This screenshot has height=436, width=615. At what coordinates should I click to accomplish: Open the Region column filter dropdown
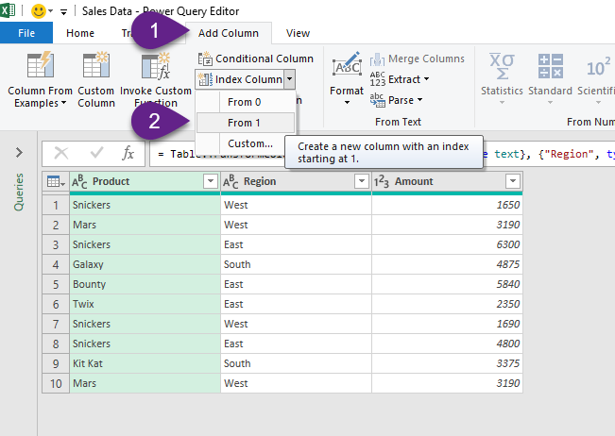pos(361,181)
